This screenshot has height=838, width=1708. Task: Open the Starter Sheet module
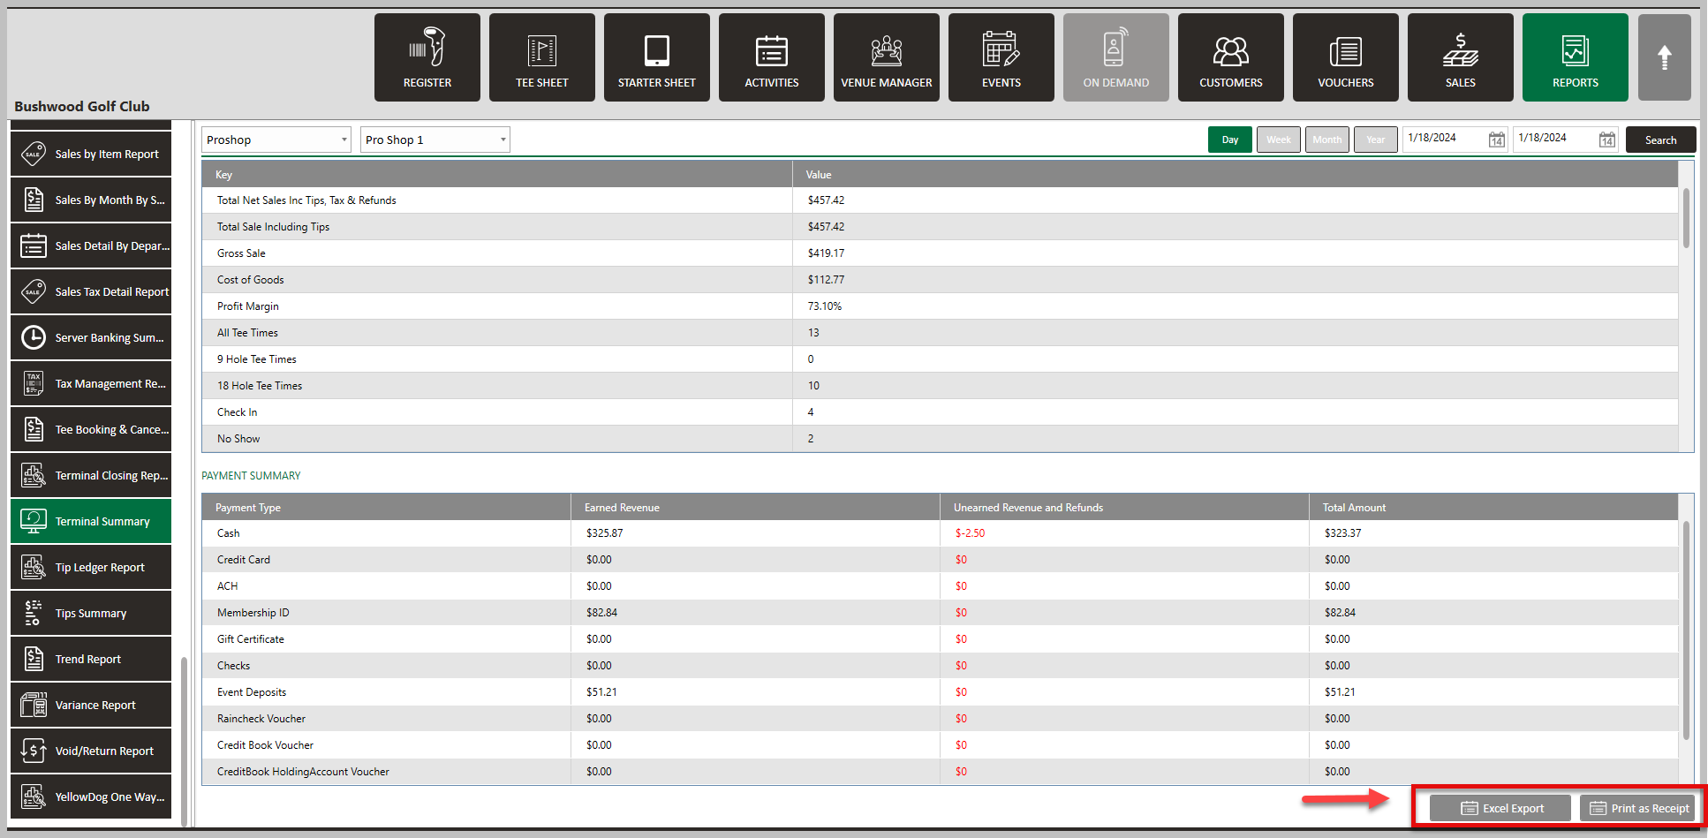click(657, 57)
